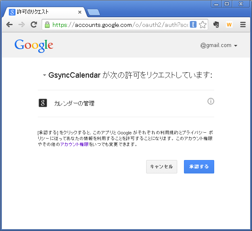The height and width of the screenshot is (231, 252).
Task: Click the orange W extension icon
Action: pyautogui.click(x=229, y=25)
